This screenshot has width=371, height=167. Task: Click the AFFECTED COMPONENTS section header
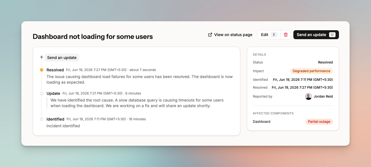(273, 113)
